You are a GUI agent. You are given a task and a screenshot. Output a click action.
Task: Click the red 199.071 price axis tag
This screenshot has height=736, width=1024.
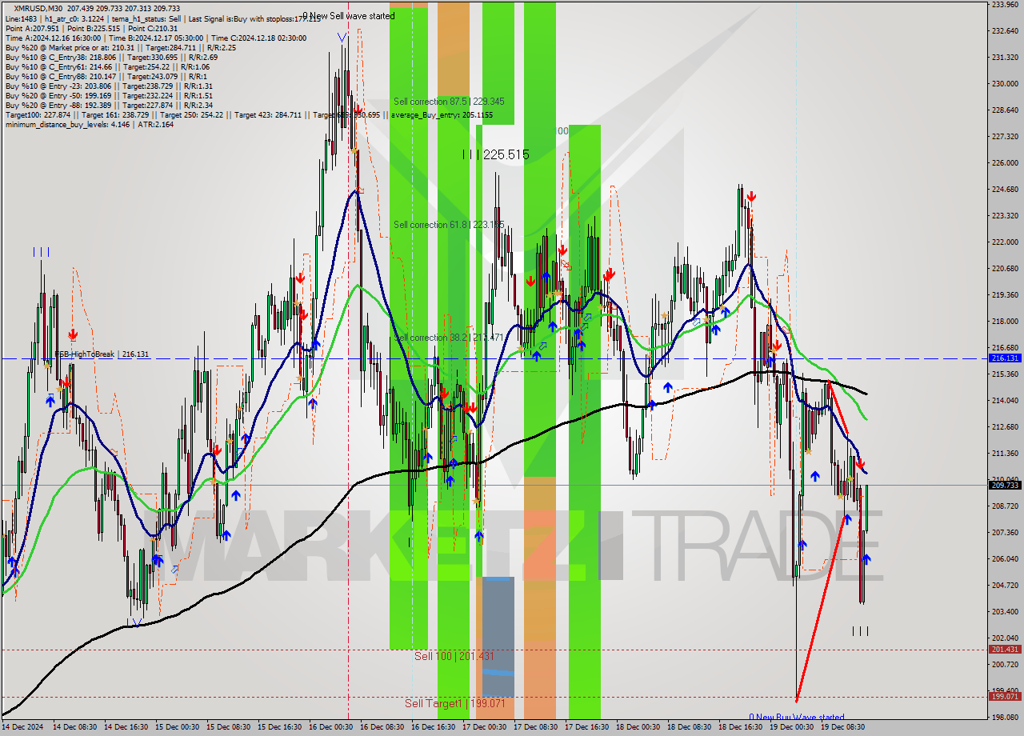1005,696
